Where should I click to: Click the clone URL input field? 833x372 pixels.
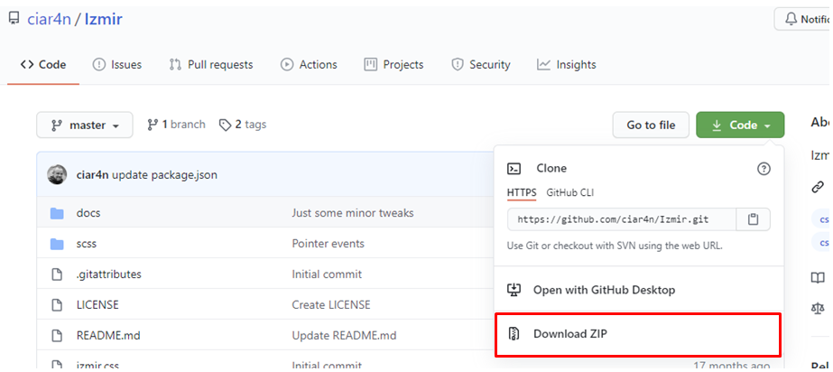point(622,219)
